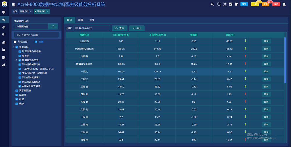Enable the 级联选择 checkbox
The width and height of the screenshot is (291, 147).
tap(15, 42)
